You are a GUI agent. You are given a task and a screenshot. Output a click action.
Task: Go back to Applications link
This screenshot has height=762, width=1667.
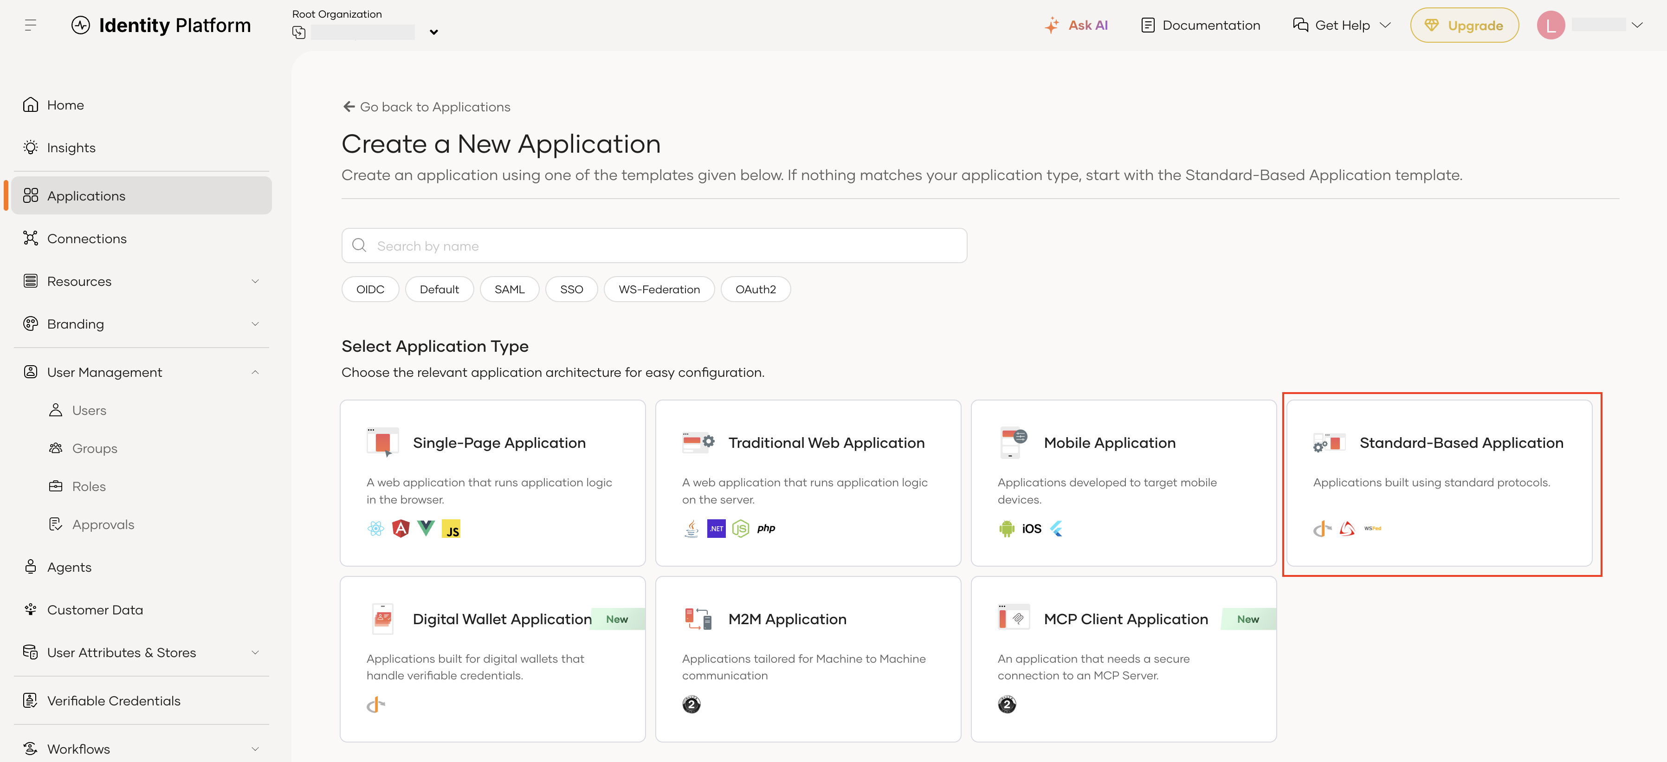coord(426,107)
